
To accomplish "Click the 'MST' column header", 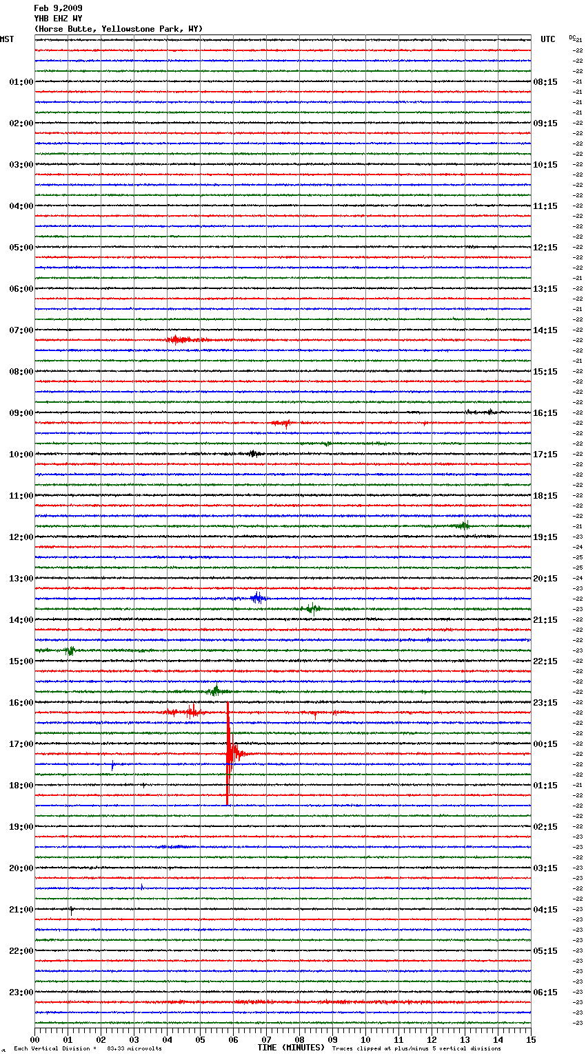I will (x=7, y=39).
